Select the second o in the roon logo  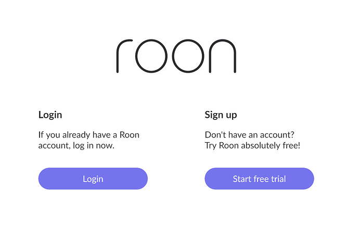(188, 56)
